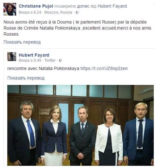This screenshot has width=155, height=167.
Task: Click the 'rencontre avec Natalia Poklonskaya' caption text
Action: 43,68
